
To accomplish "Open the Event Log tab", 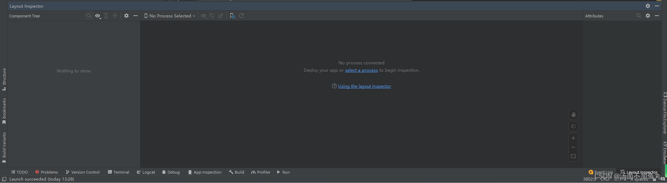I will pyautogui.click(x=600, y=172).
